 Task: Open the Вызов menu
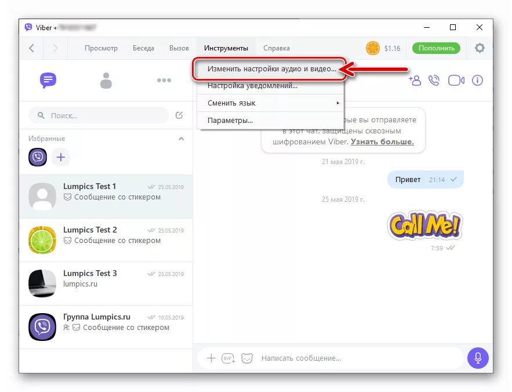pyautogui.click(x=179, y=48)
